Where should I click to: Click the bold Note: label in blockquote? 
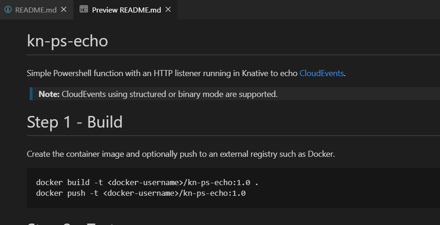pyautogui.click(x=50, y=94)
